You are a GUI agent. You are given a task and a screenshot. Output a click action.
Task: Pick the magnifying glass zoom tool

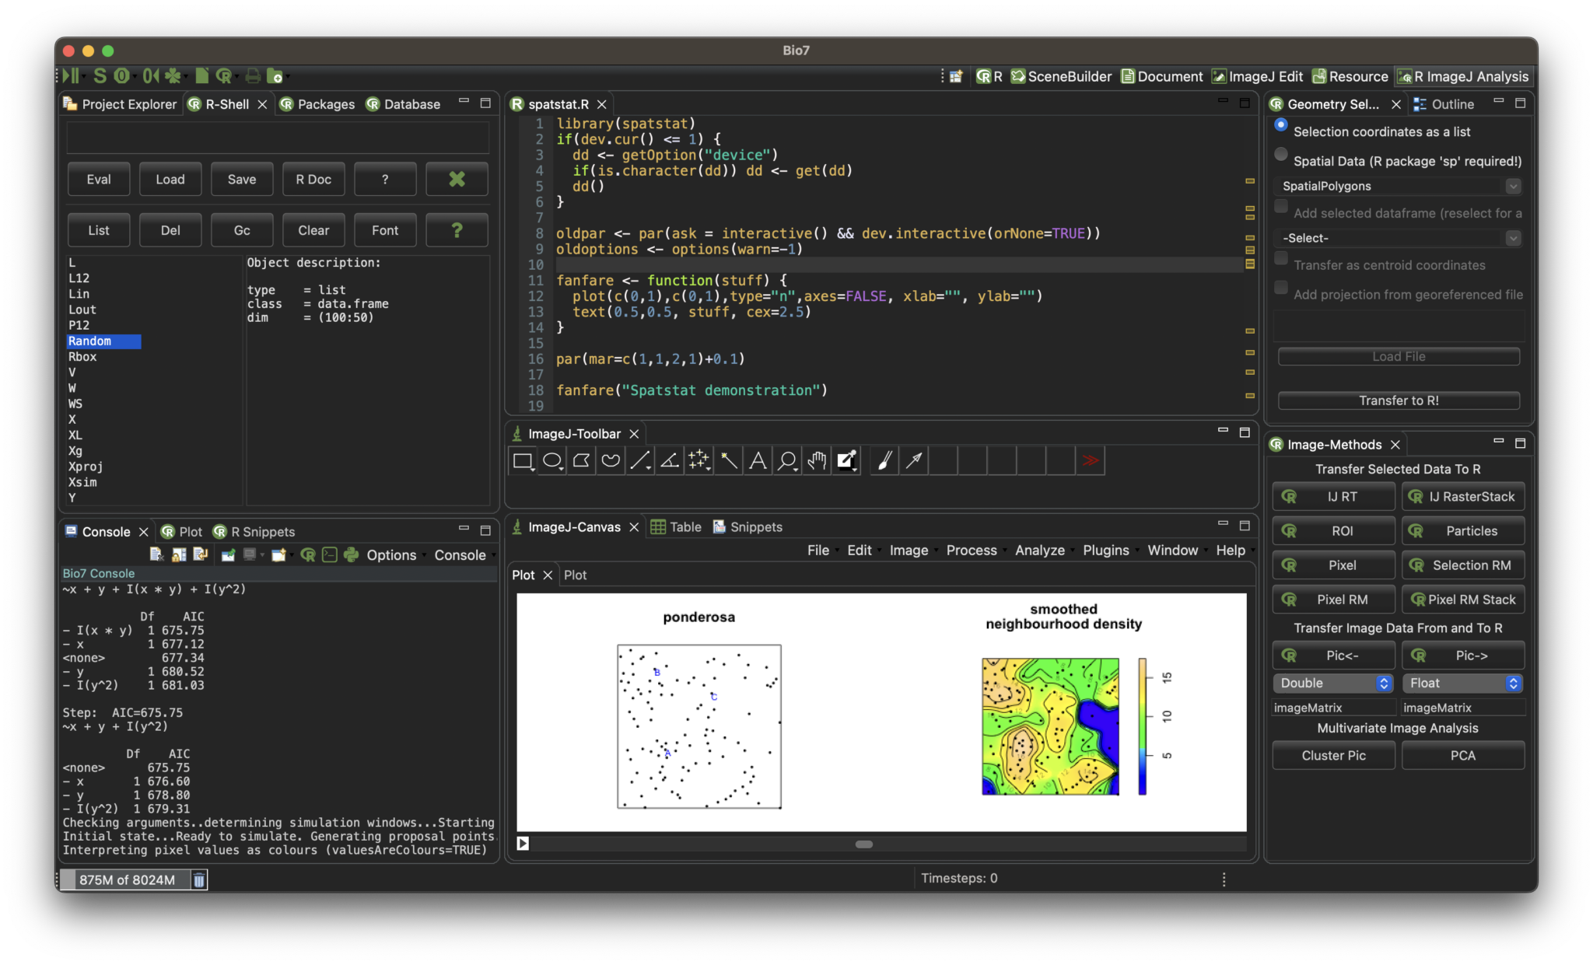786,460
